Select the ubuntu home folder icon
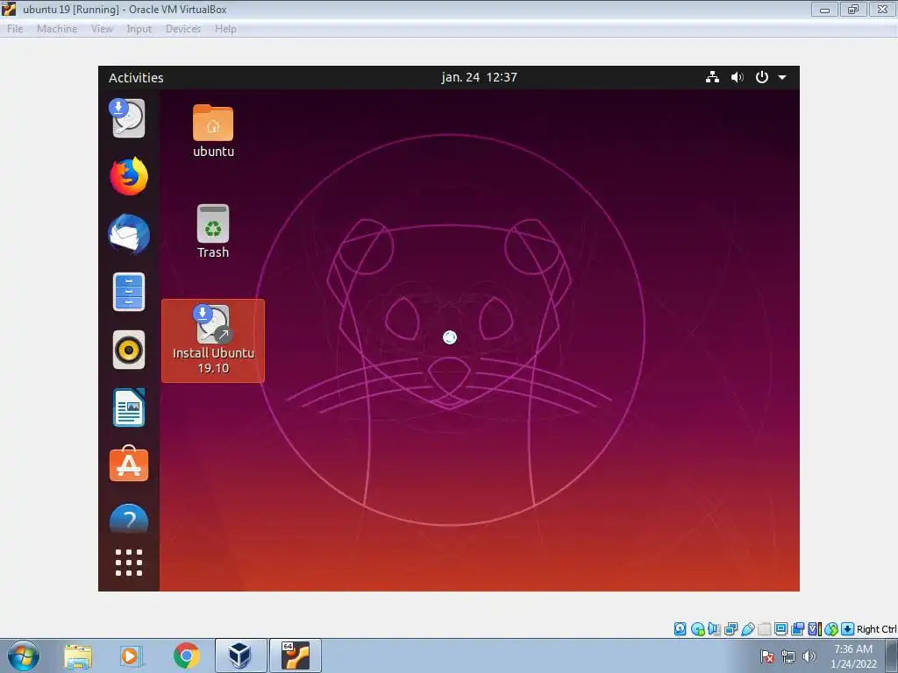The image size is (898, 673). point(213,131)
